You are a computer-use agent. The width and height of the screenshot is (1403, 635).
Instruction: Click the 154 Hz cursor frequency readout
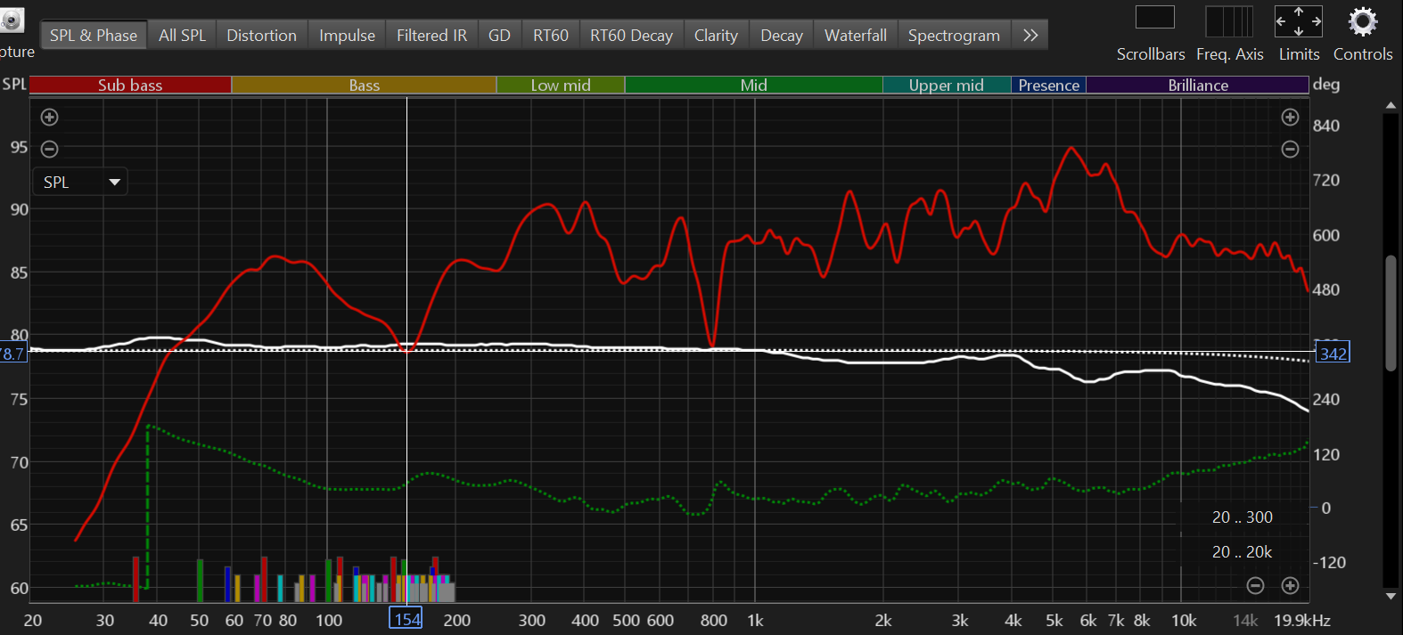point(406,619)
